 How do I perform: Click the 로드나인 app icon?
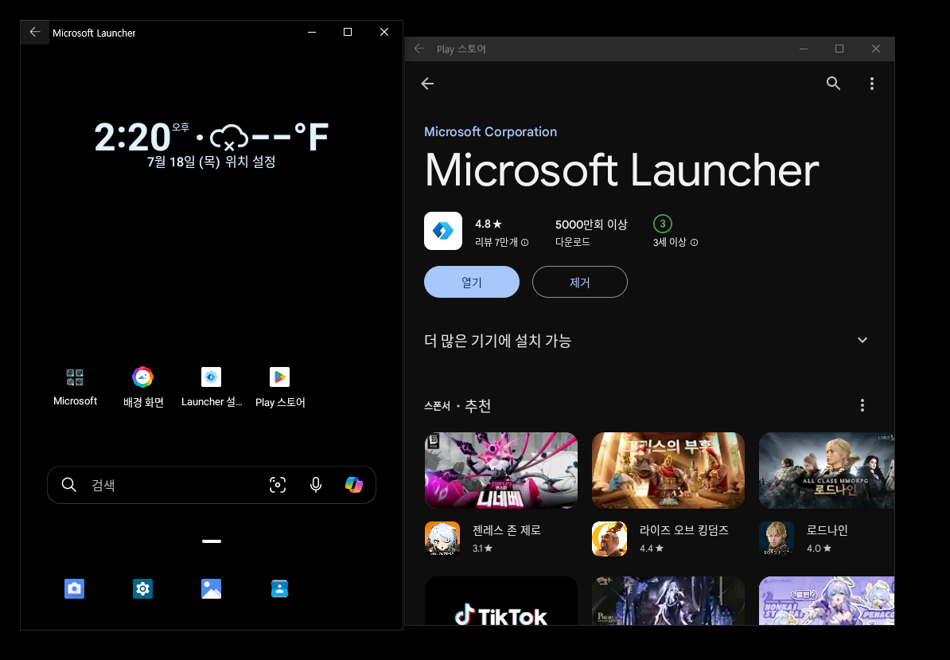click(x=777, y=539)
